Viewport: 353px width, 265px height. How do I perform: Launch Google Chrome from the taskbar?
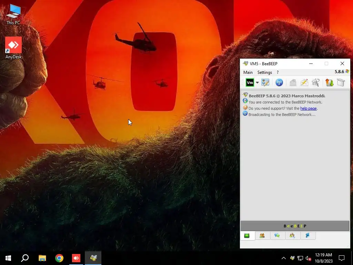point(59,258)
